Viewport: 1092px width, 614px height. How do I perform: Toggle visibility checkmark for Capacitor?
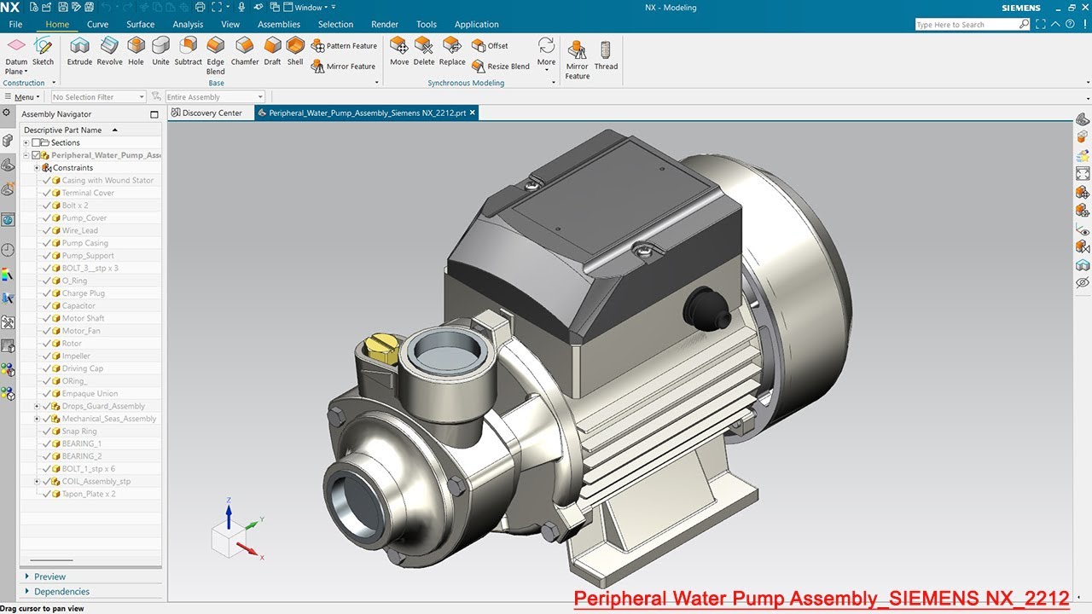pos(47,306)
